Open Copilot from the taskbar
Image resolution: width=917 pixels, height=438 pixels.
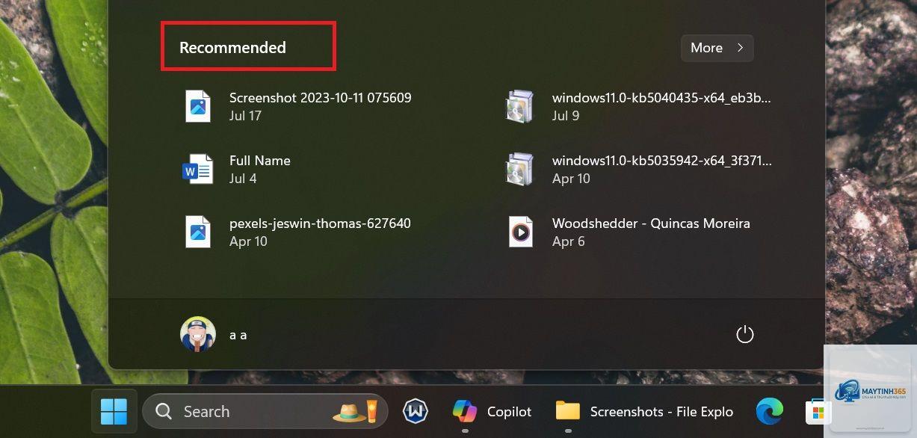point(465,411)
